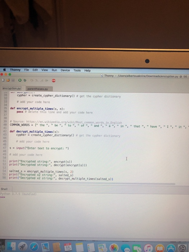Click the 's = input("Enter text to encrypt: ")' line
The image size is (189, 252).
coord(39,148)
